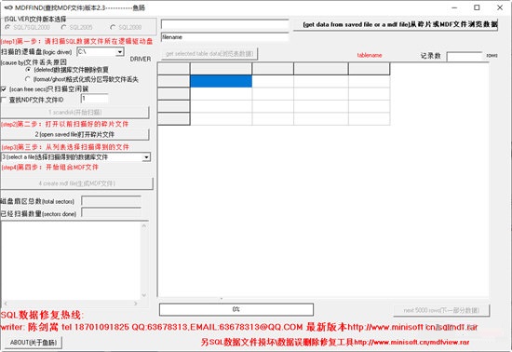Click the filename input field
The height and width of the screenshot is (352, 512).
[x=225, y=37]
